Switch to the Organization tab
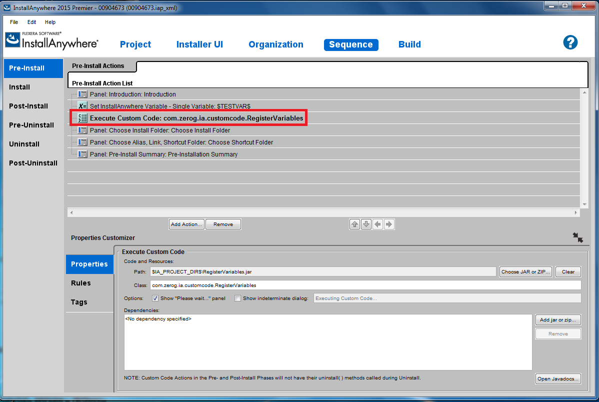The image size is (599, 402). coord(276,44)
